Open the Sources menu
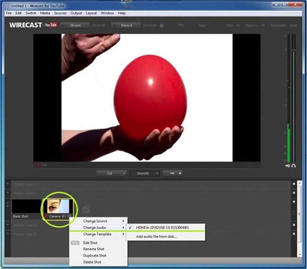The height and width of the screenshot is (269, 307). (60, 13)
